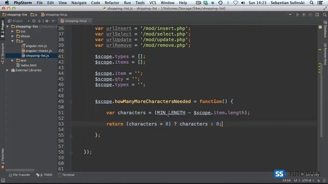328x184 pixels.
Task: Click LF line separator selector in status bar
Action: tap(297, 180)
